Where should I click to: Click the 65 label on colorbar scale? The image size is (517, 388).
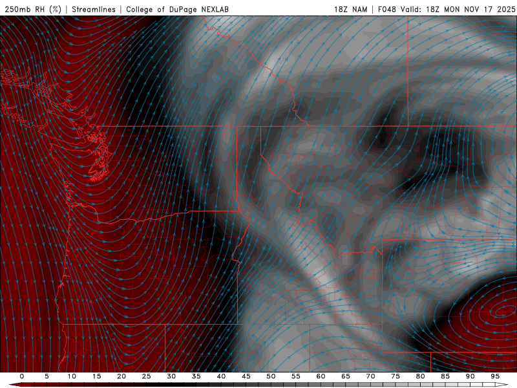pos(346,376)
